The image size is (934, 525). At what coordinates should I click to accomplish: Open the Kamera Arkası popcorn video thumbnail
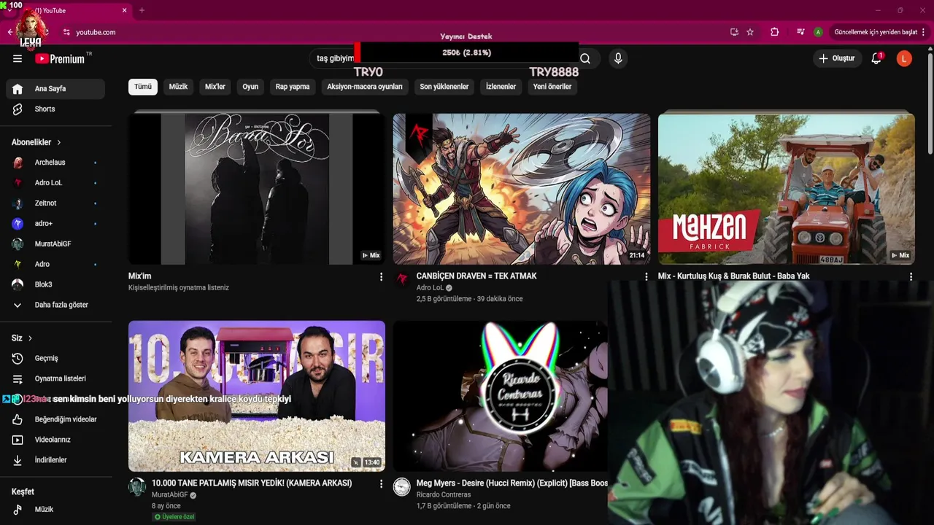tap(257, 396)
